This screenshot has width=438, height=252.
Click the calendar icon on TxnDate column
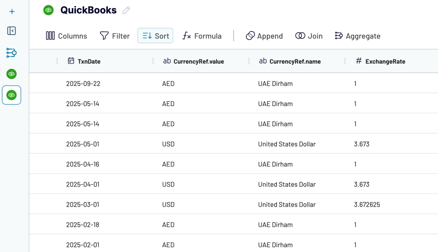coord(71,61)
